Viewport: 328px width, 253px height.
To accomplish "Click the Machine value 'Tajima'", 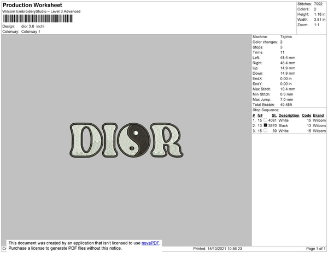I will [x=286, y=37].
